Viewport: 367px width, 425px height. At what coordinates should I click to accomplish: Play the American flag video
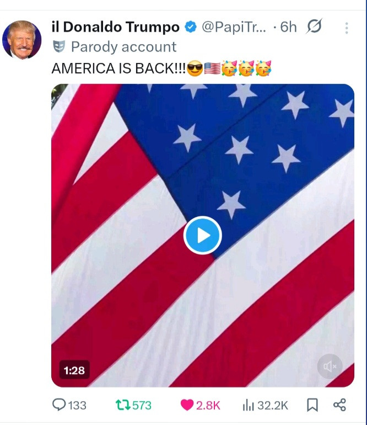(202, 236)
